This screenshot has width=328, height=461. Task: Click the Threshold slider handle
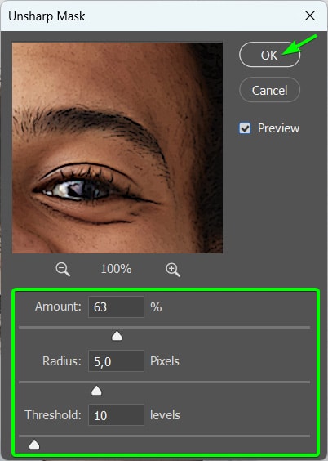pyautogui.click(x=34, y=444)
